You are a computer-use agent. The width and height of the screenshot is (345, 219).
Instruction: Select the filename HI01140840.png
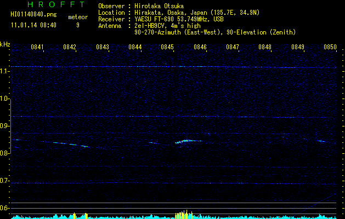pyautogui.click(x=33, y=15)
